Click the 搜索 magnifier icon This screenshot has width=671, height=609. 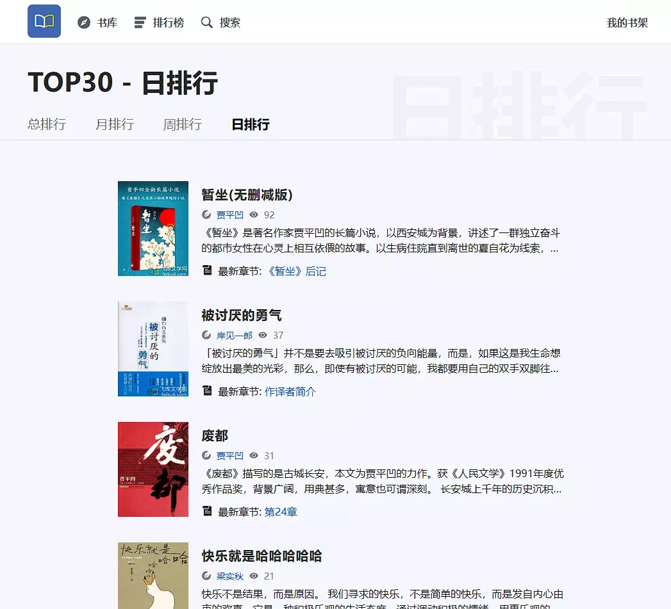tap(206, 22)
